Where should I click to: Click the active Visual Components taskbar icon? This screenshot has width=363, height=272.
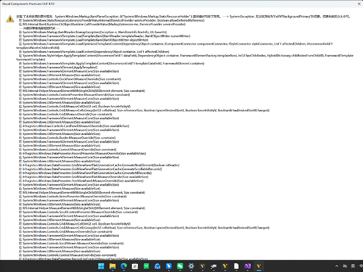(259, 266)
